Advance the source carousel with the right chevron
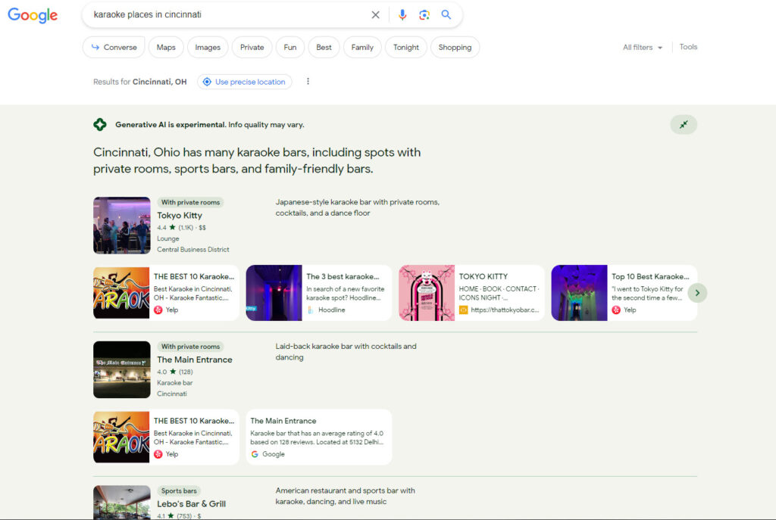776x520 pixels. coord(697,293)
